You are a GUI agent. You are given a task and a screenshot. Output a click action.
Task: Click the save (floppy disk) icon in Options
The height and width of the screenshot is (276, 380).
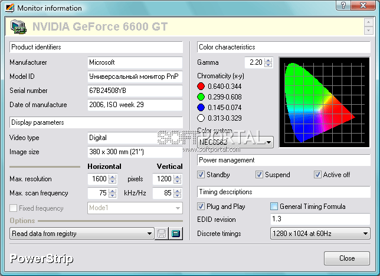[x=162, y=234]
